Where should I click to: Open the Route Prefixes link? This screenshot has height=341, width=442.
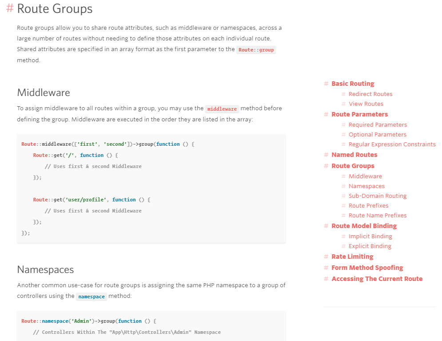click(368, 205)
